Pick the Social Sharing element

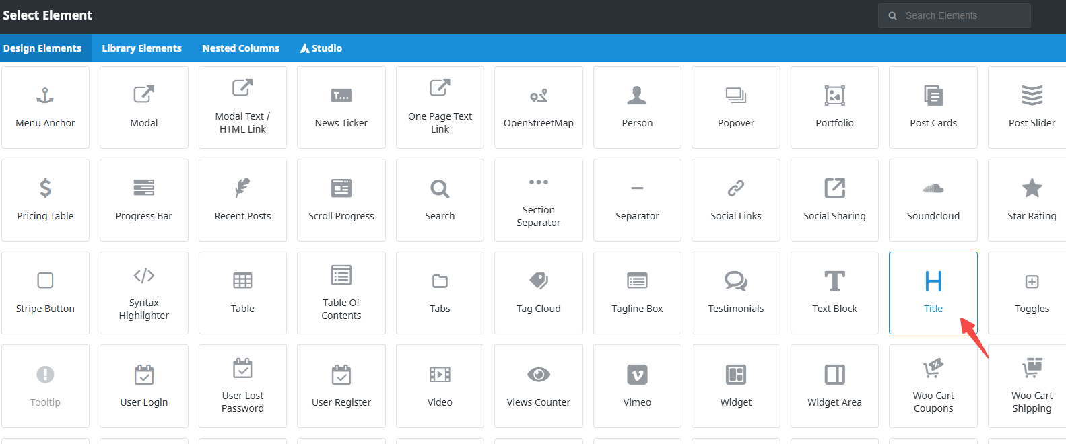(834, 200)
